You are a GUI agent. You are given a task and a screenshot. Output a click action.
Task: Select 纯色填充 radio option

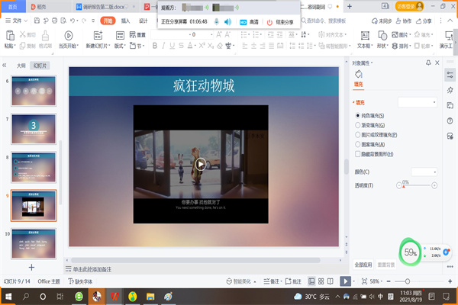coord(358,115)
